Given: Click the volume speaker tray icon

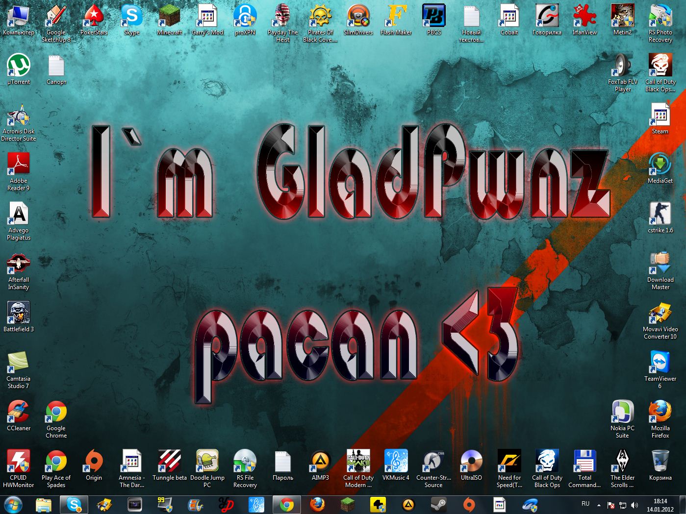Looking at the screenshot, I should [635, 505].
